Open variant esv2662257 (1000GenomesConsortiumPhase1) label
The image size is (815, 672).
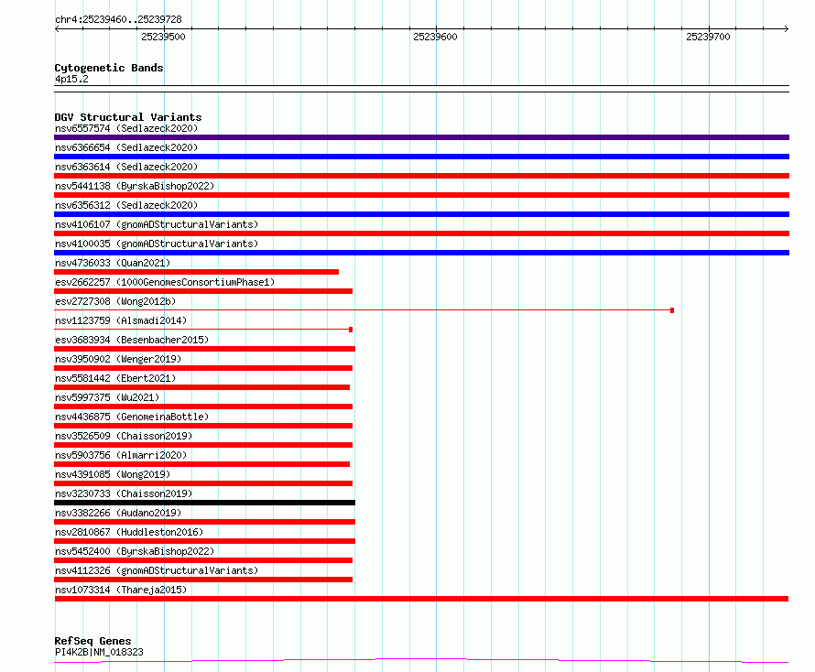pos(165,282)
